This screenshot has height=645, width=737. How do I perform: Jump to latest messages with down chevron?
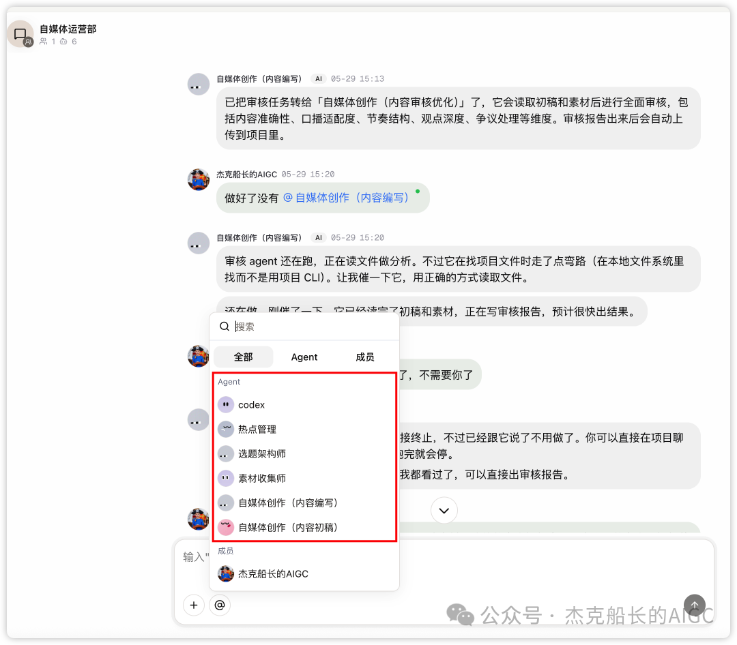tap(444, 510)
